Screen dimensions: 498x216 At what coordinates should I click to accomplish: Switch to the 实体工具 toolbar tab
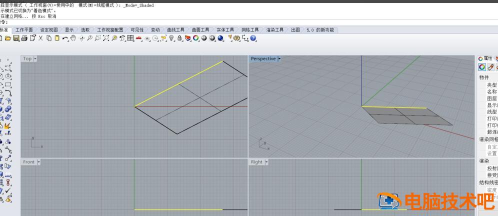click(225, 30)
